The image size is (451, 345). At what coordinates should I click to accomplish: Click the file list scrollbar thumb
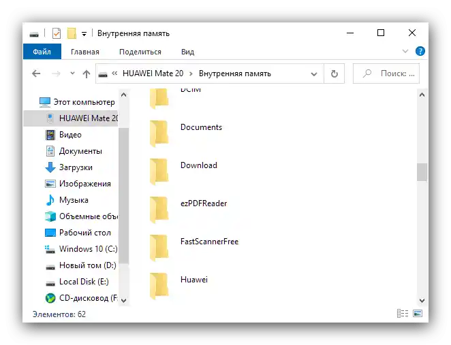click(422, 172)
